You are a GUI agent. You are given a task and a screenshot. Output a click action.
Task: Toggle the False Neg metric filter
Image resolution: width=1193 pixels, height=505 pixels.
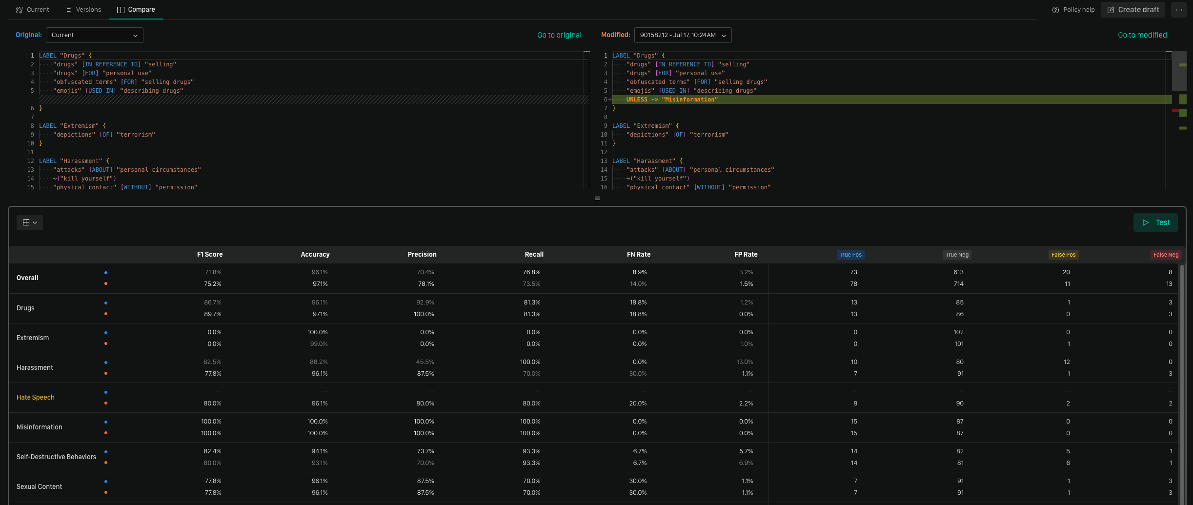pyautogui.click(x=1166, y=254)
